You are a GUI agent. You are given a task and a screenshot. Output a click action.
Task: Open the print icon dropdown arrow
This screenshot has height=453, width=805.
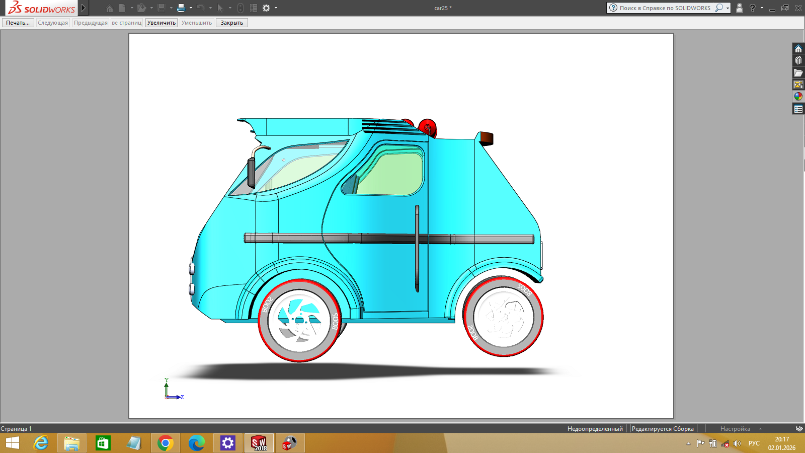191,8
